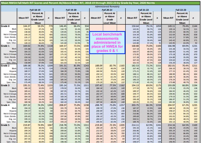Click the Grade 5 mean value 218.78
This screenshot has width=201, height=143.
tap(63, 125)
